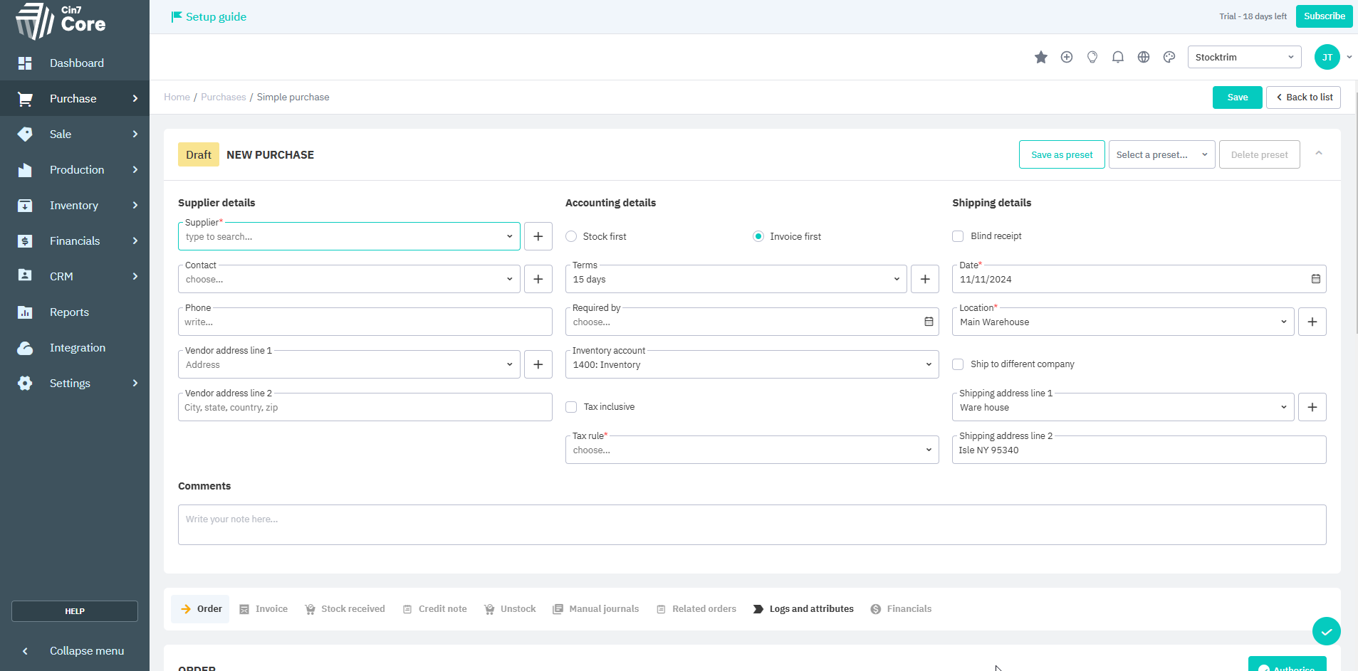
Task: Click the quick-add circled plus icon
Action: 1066,57
